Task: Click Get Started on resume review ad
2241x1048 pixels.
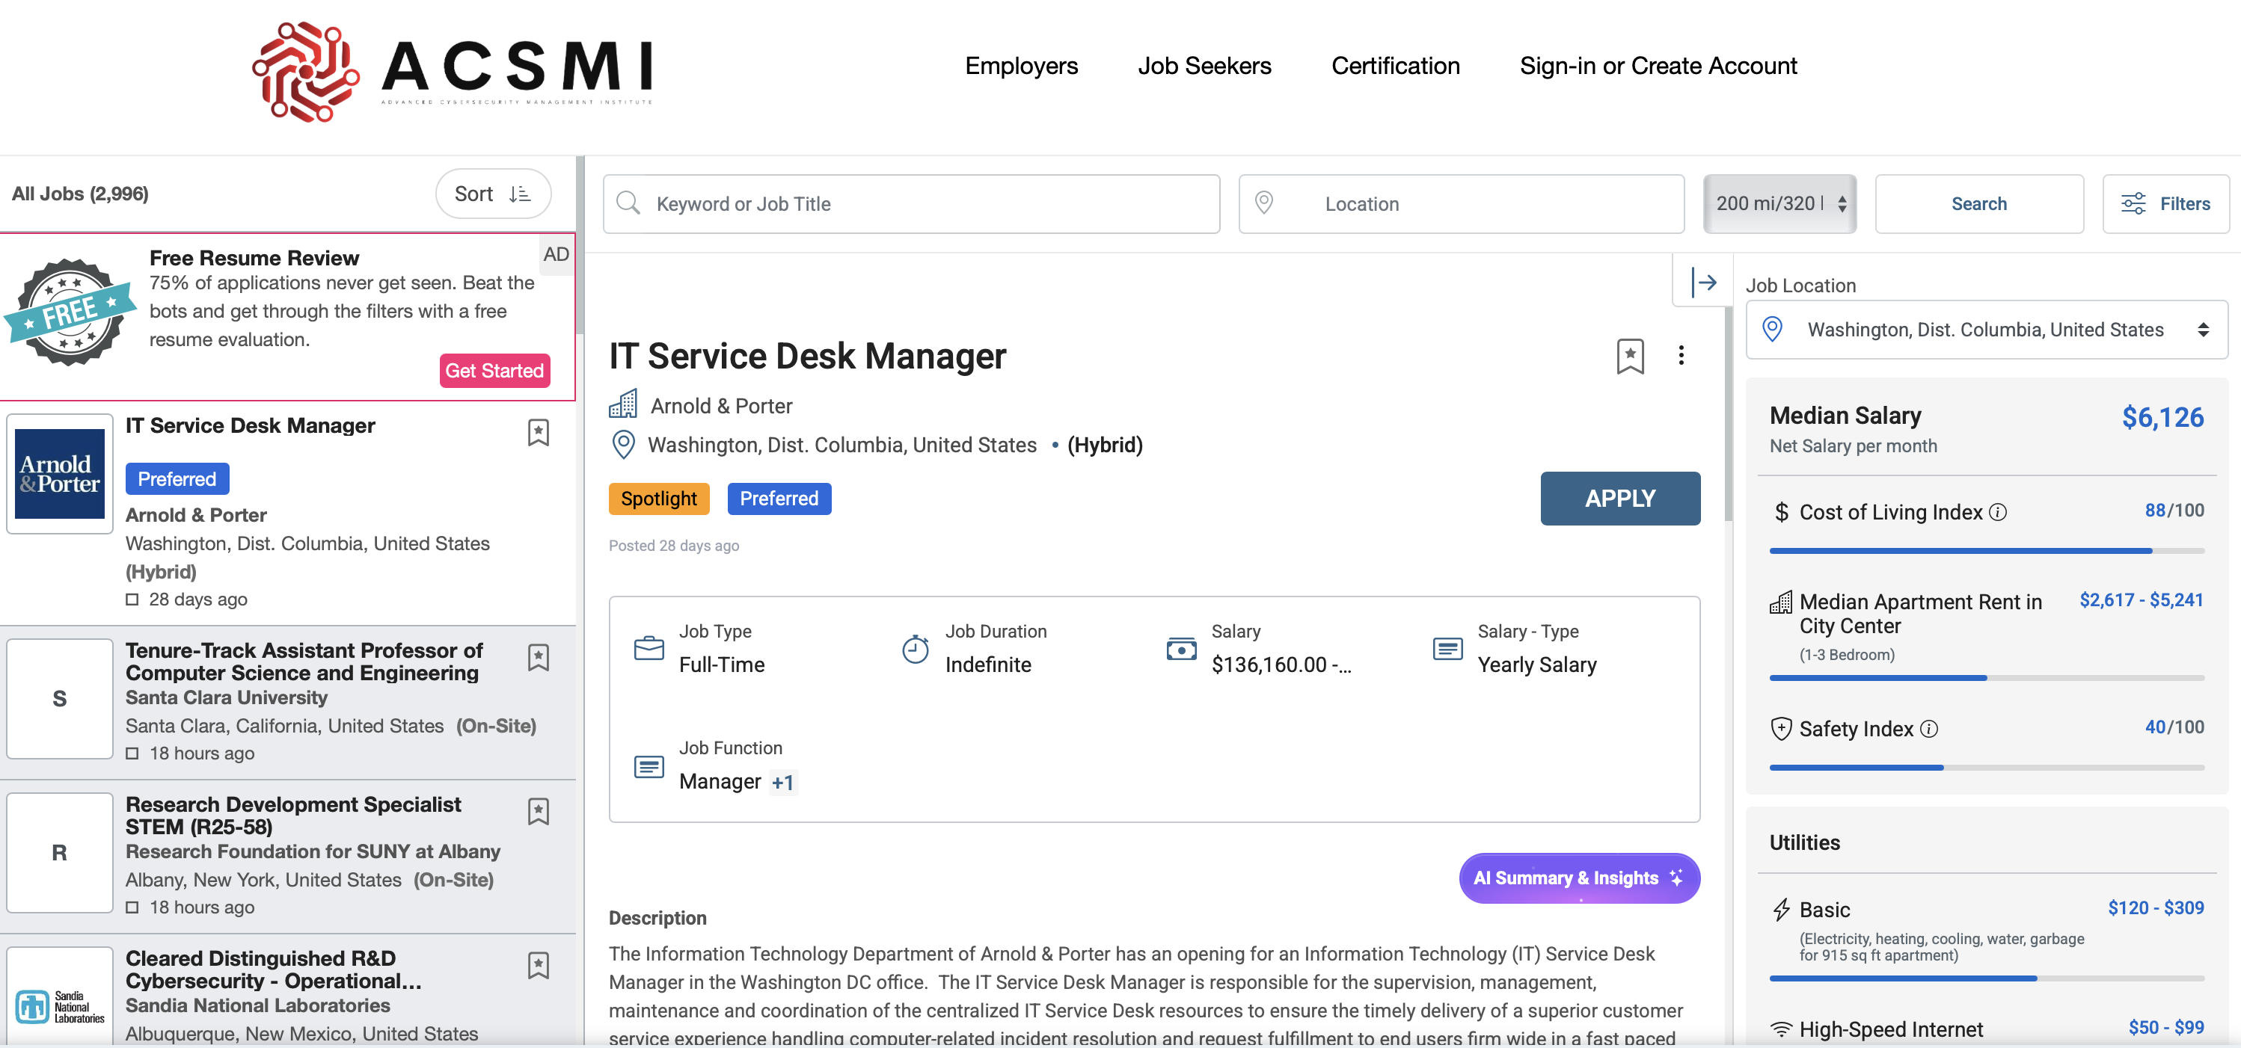Action: [494, 371]
